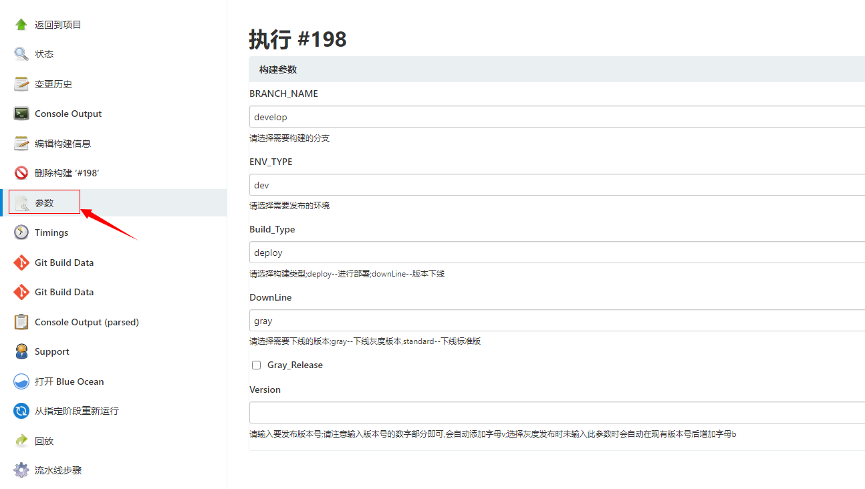This screenshot has width=865, height=489.
Task: Click the edit build info notepad icon
Action: click(21, 143)
